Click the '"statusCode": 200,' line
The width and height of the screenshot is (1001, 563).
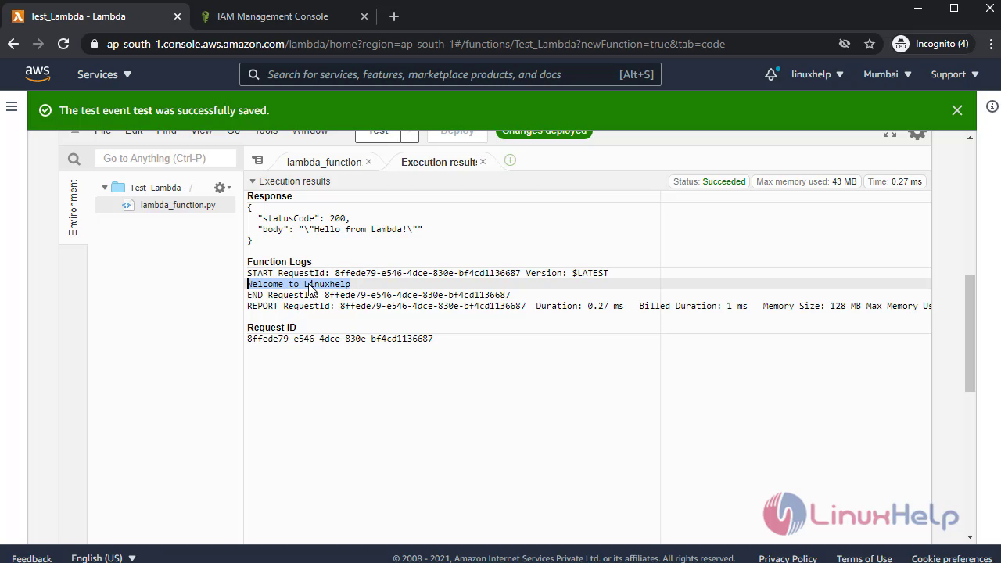click(303, 218)
